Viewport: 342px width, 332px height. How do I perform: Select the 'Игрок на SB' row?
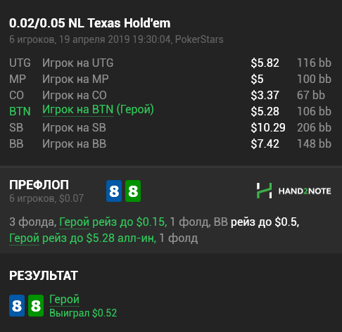170,127
